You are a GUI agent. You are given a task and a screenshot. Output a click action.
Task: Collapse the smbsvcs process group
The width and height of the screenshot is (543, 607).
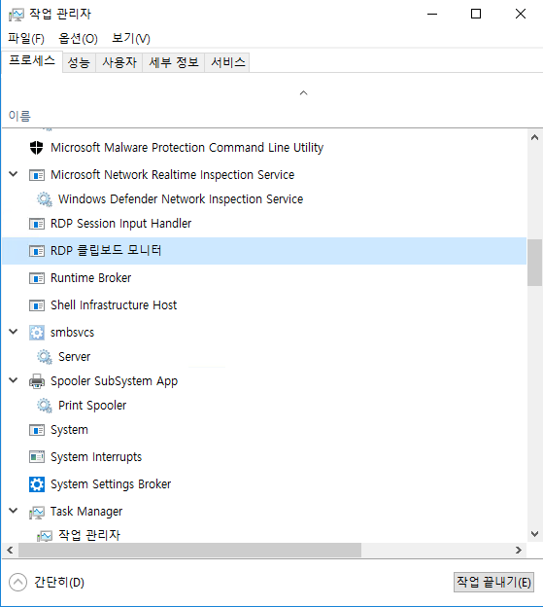[x=14, y=332]
